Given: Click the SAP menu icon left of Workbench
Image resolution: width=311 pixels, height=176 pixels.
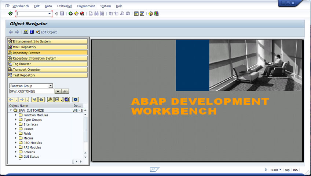Looking at the screenshot, I should [8, 6].
